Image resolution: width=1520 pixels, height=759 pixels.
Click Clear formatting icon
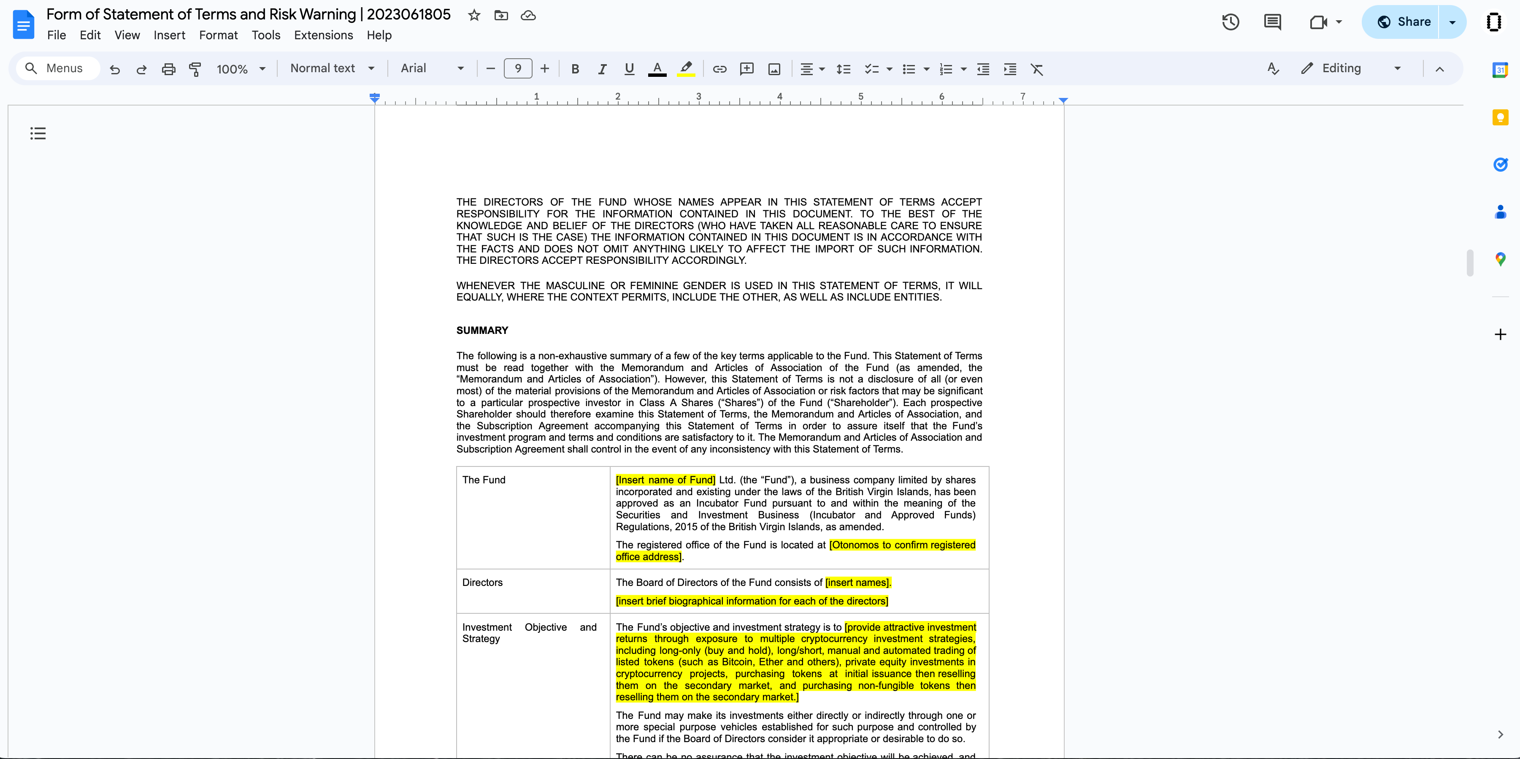(x=1037, y=69)
